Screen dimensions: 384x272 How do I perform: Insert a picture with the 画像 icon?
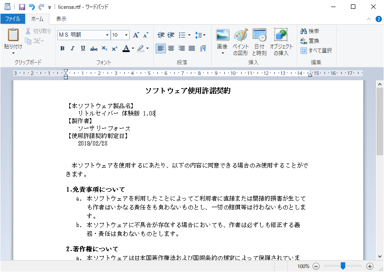[223, 35]
